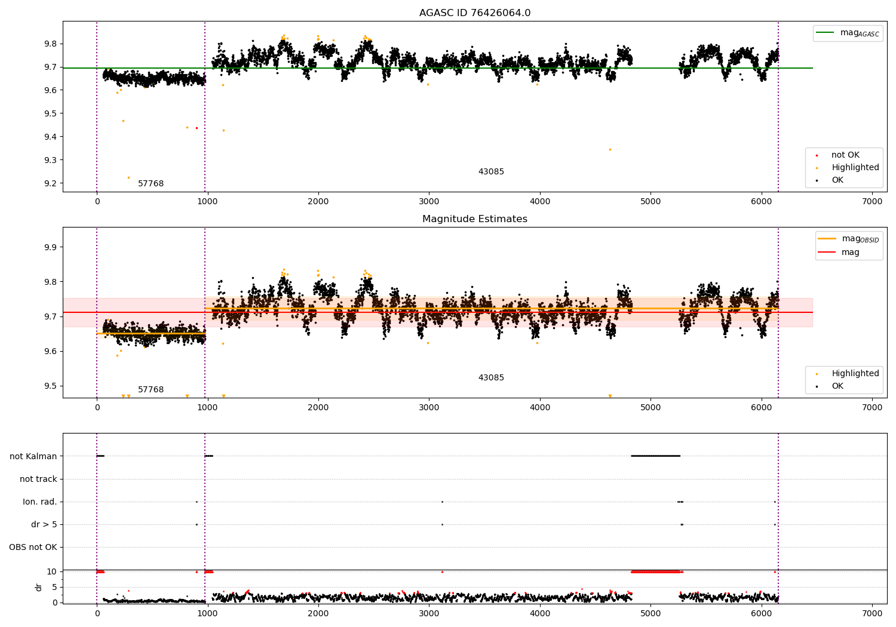896x627 pixels.
Task: Select the green mag AGASC legend line
Action: (826, 33)
